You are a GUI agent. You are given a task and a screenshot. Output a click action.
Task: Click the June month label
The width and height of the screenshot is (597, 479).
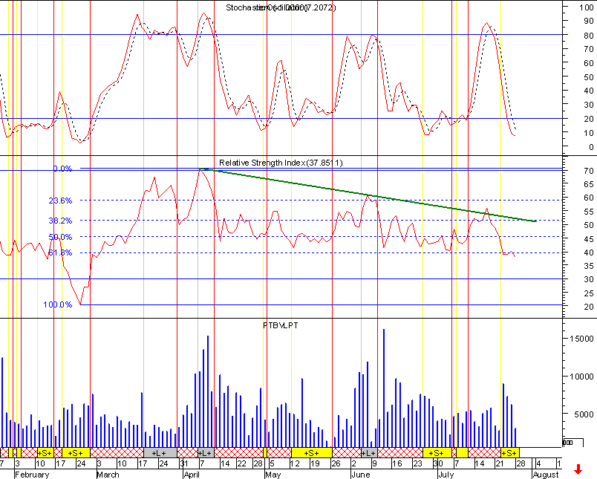pos(361,475)
